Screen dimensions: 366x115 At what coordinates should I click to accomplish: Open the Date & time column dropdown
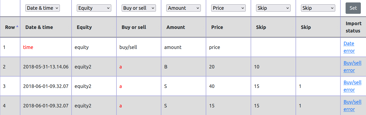point(42,8)
